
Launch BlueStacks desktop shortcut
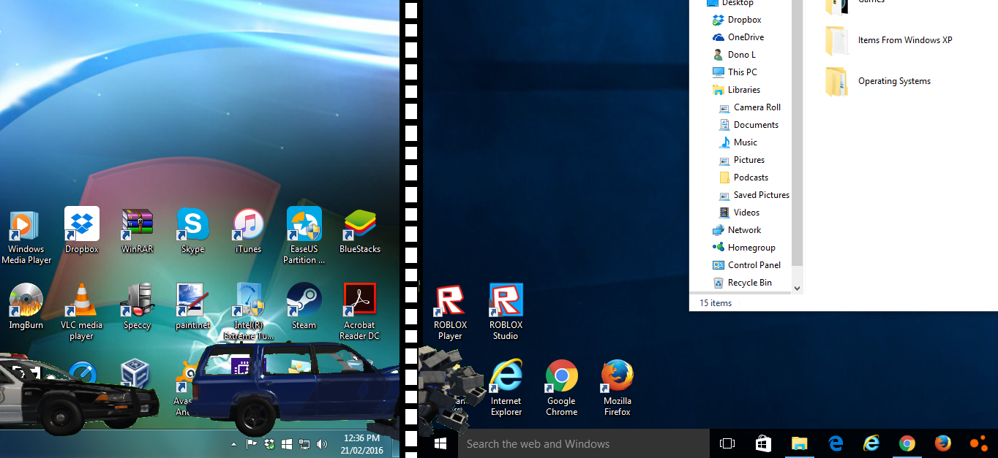coord(360,230)
